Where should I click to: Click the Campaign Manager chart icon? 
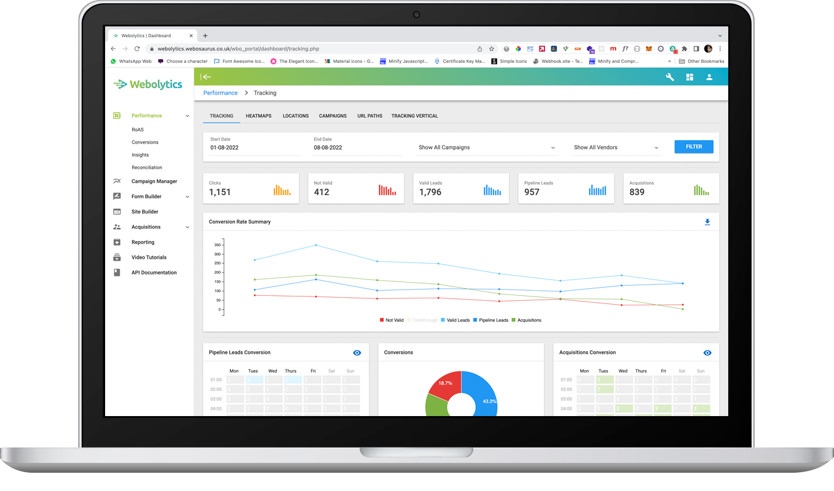click(116, 181)
